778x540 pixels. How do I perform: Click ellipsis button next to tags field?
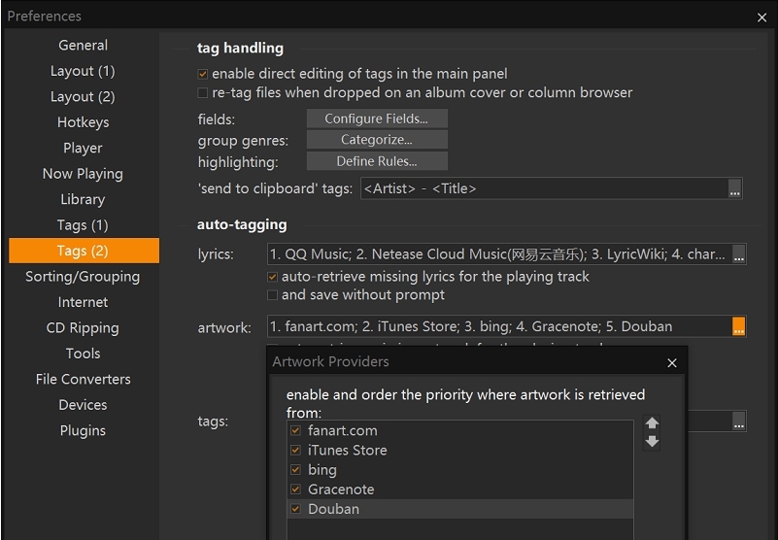739,422
